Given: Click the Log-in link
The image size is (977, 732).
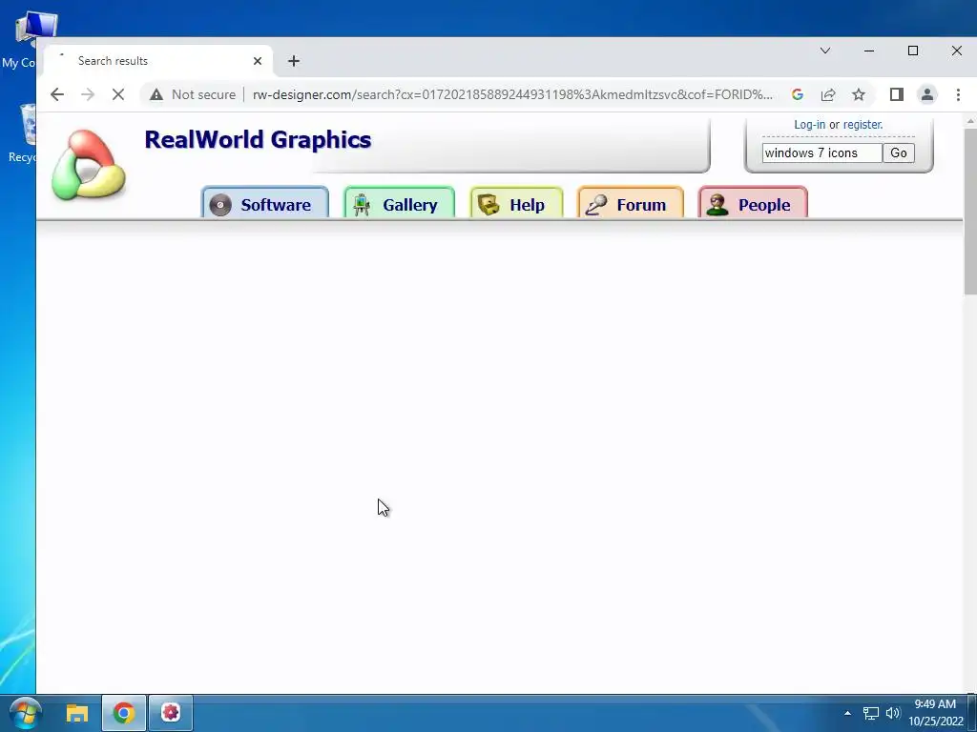Looking at the screenshot, I should 809,125.
